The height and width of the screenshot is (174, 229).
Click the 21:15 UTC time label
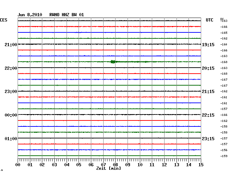(208, 92)
